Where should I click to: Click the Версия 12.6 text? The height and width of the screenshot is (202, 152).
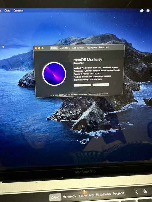78,63
